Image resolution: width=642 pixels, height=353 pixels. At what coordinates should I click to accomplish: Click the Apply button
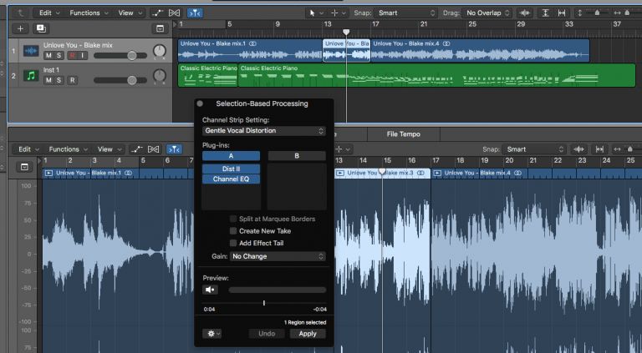308,334
